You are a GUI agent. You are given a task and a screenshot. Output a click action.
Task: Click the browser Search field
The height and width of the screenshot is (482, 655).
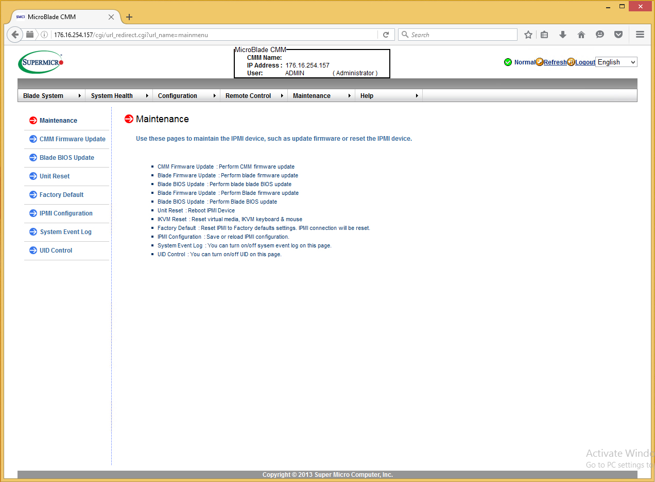pos(458,35)
